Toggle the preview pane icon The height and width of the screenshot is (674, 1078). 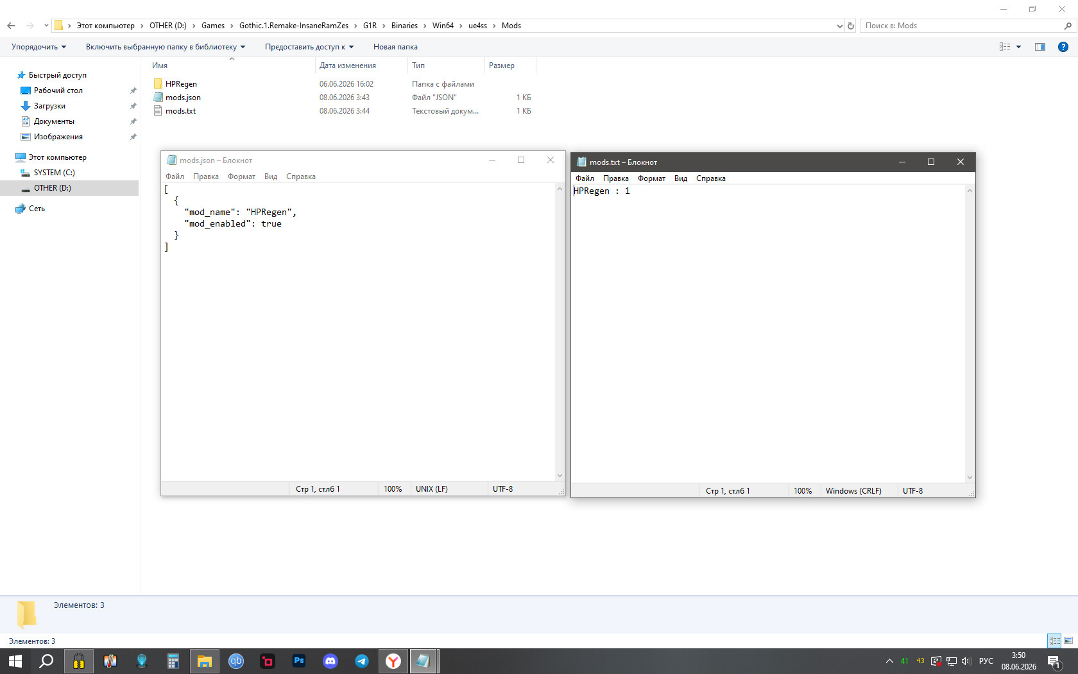[x=1040, y=47]
